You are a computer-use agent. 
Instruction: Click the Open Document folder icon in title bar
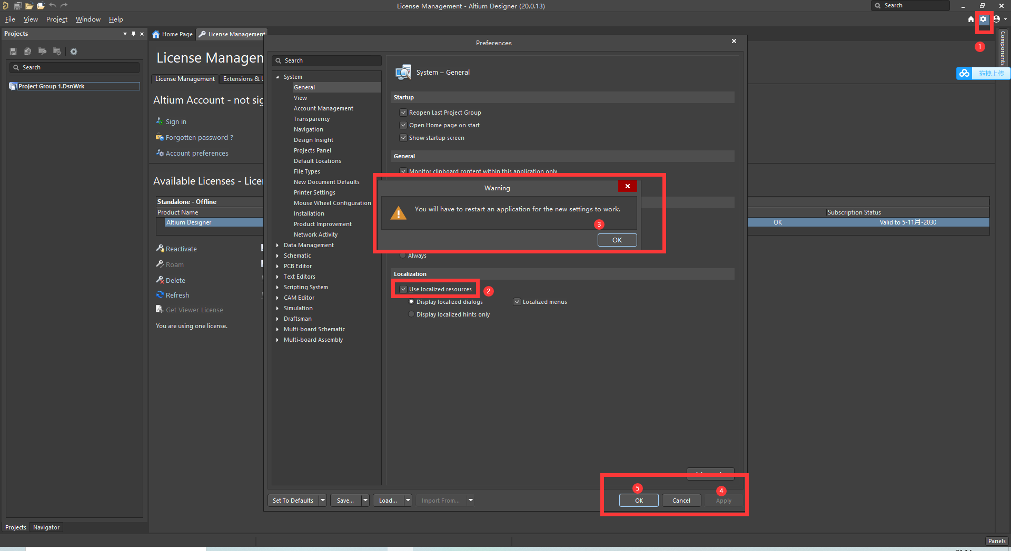[x=29, y=6]
